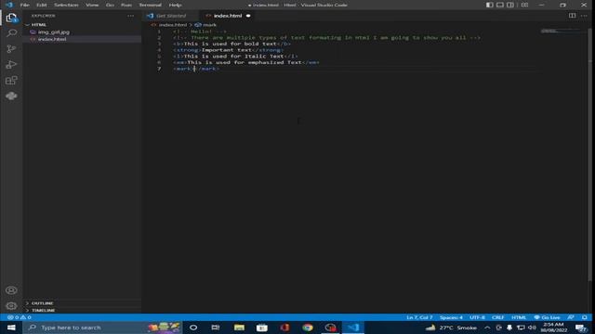Open the Help menu

pyautogui.click(x=175, y=5)
